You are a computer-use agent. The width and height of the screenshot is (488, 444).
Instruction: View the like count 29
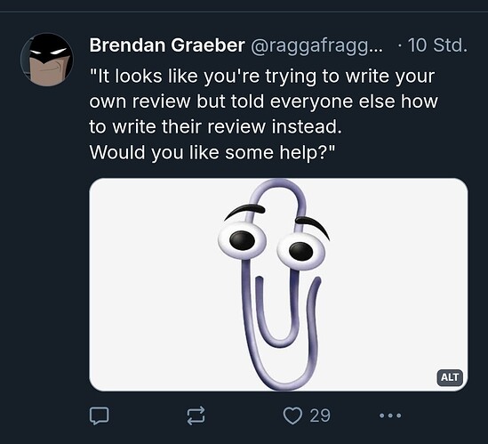click(320, 416)
